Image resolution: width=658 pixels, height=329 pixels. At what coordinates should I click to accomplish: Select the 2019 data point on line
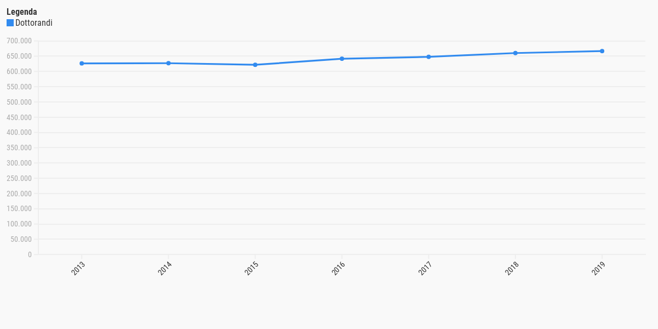coord(602,51)
